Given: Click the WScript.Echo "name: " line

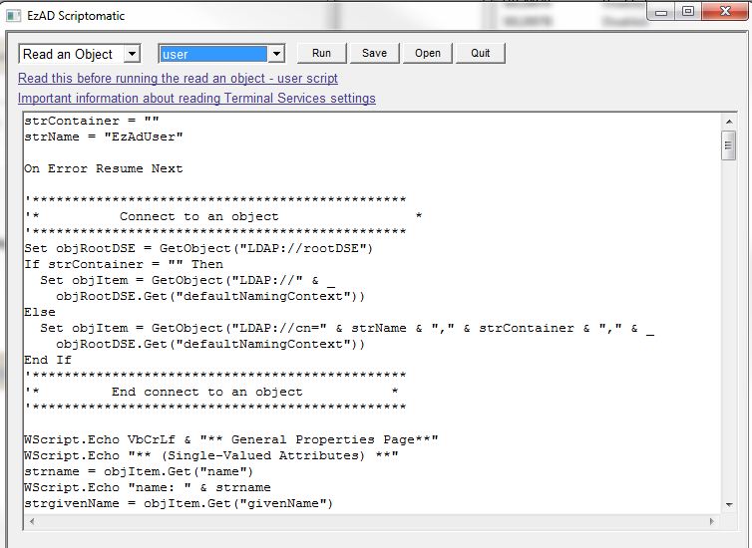Looking at the screenshot, I should (x=148, y=487).
